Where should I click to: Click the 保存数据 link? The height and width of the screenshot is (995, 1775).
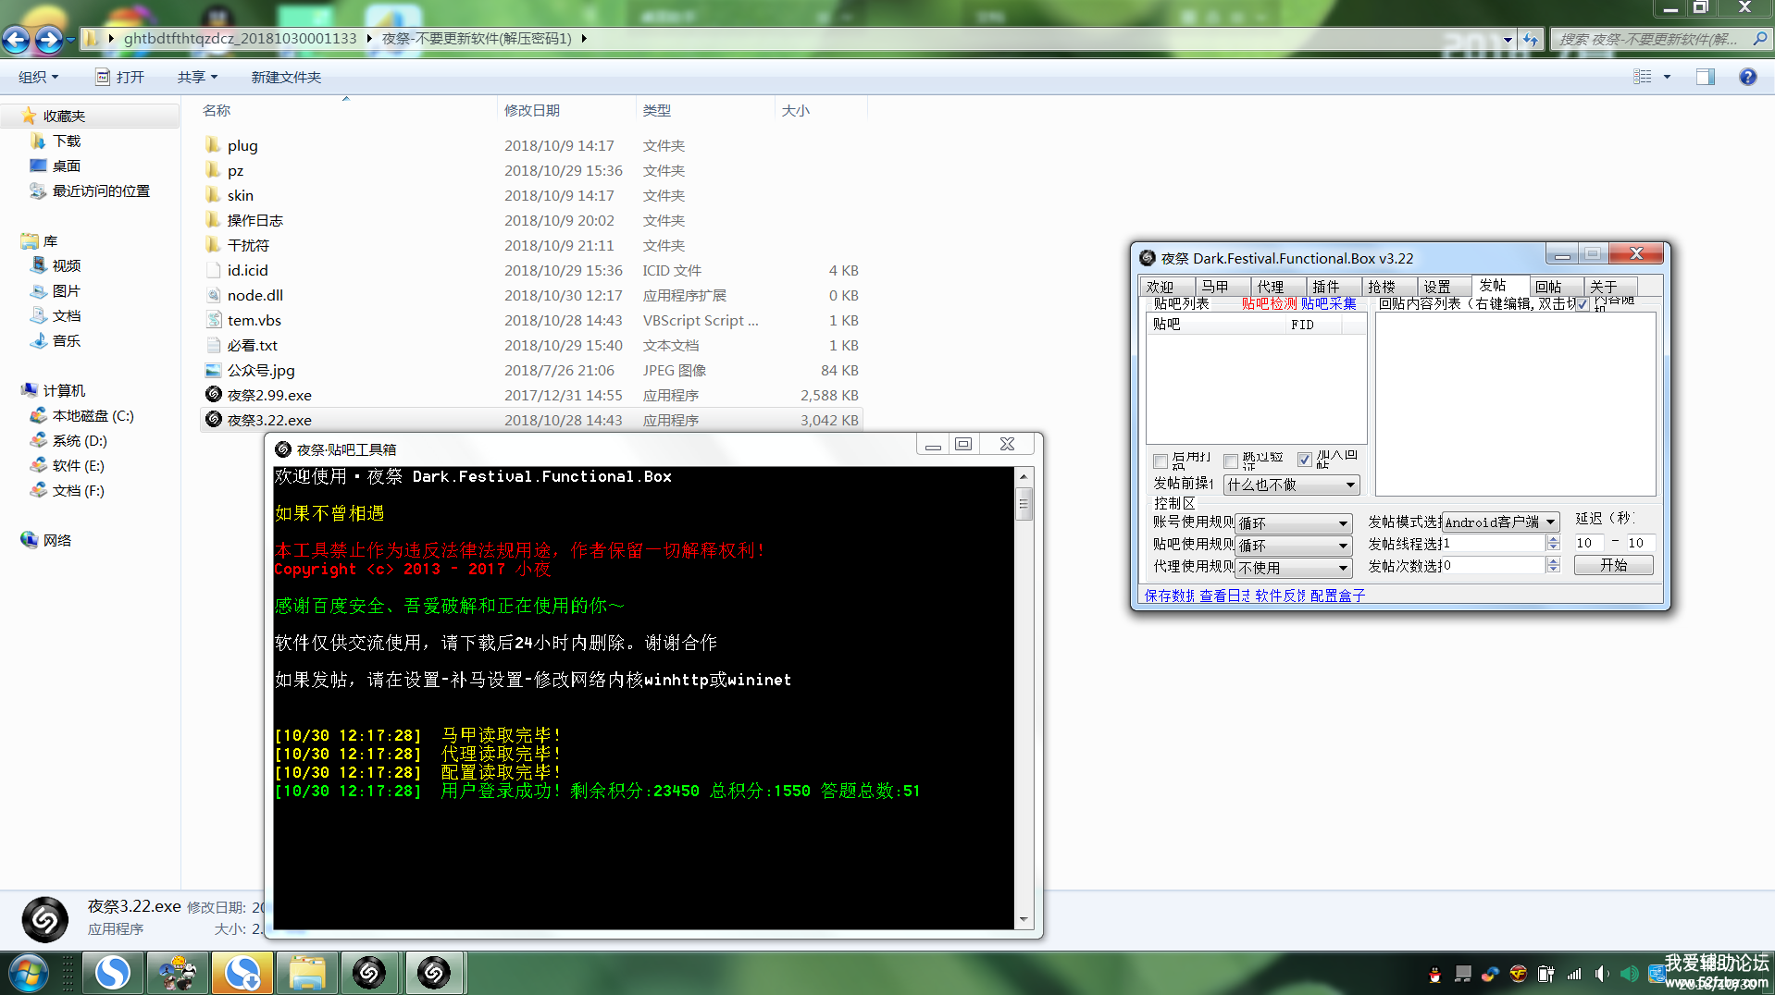(1170, 596)
